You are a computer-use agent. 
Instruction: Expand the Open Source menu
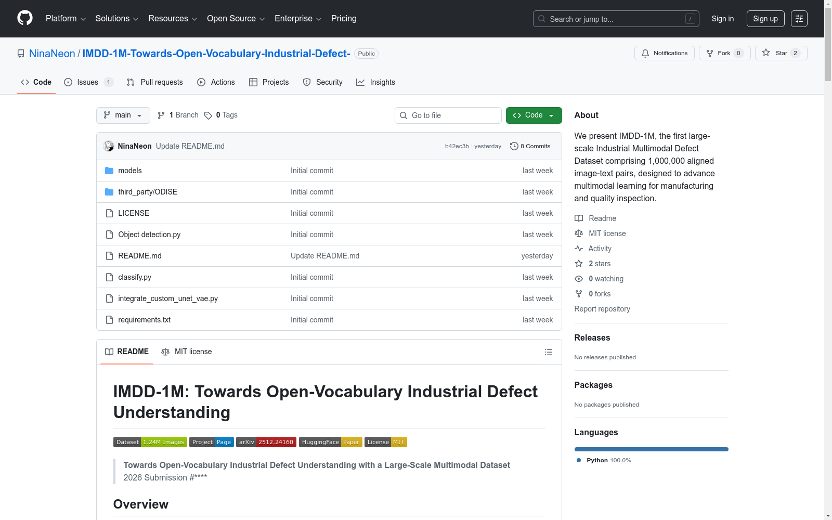236,19
